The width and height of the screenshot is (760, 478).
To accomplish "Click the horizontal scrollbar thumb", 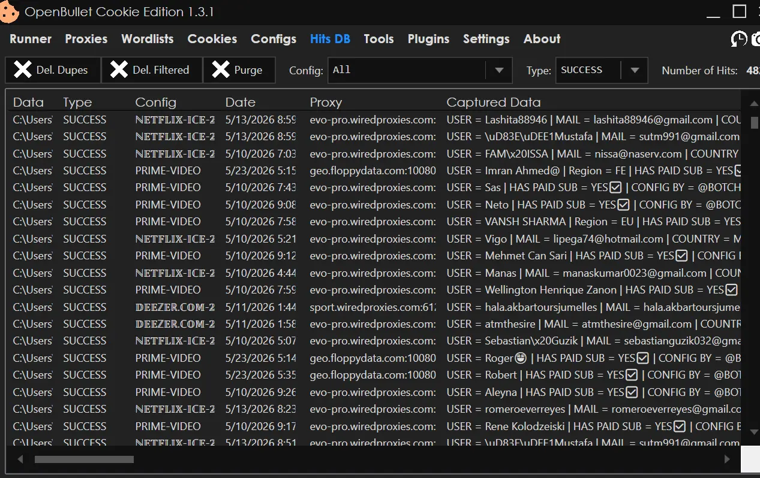I will [84, 459].
